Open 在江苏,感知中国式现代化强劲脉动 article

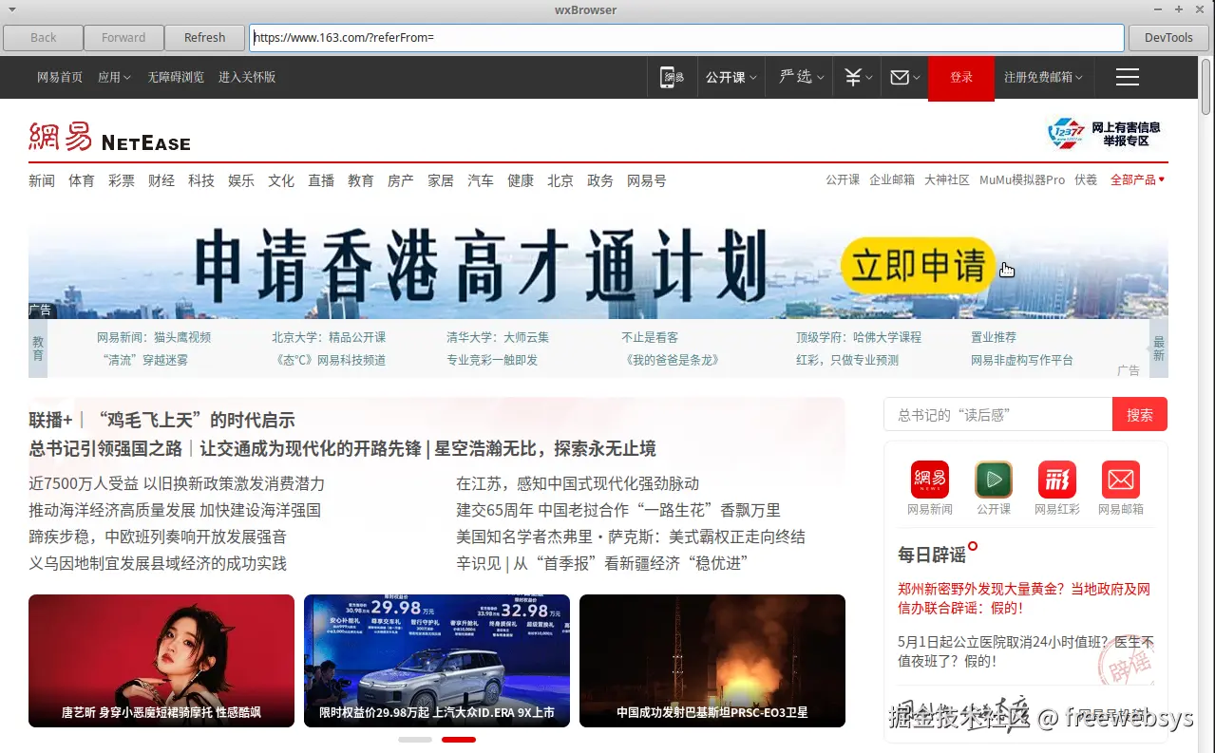tap(578, 483)
